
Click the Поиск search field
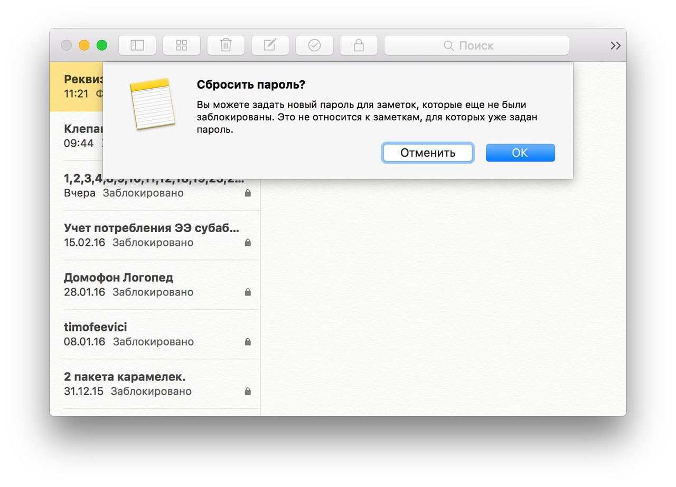click(476, 45)
